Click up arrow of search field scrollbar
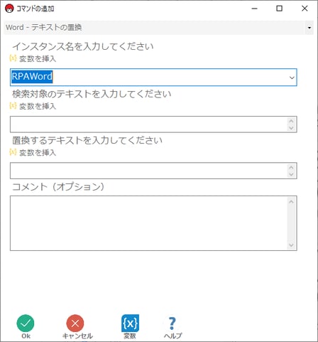The width and height of the screenshot is (318, 342). click(291, 121)
